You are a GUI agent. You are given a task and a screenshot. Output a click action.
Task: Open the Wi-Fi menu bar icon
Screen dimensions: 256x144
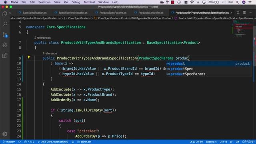[192, 2]
